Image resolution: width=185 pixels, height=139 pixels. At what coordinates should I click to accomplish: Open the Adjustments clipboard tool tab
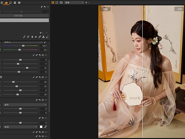coord(15,2)
